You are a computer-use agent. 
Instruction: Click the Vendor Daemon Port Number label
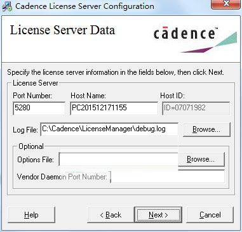click(62, 177)
